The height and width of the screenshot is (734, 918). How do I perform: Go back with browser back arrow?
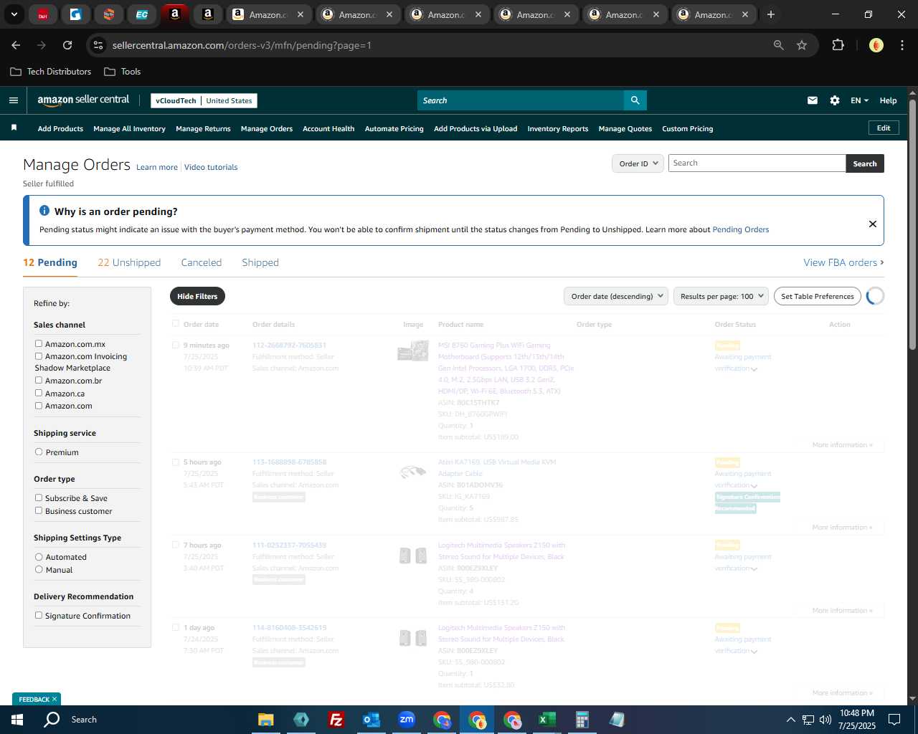pyautogui.click(x=16, y=45)
